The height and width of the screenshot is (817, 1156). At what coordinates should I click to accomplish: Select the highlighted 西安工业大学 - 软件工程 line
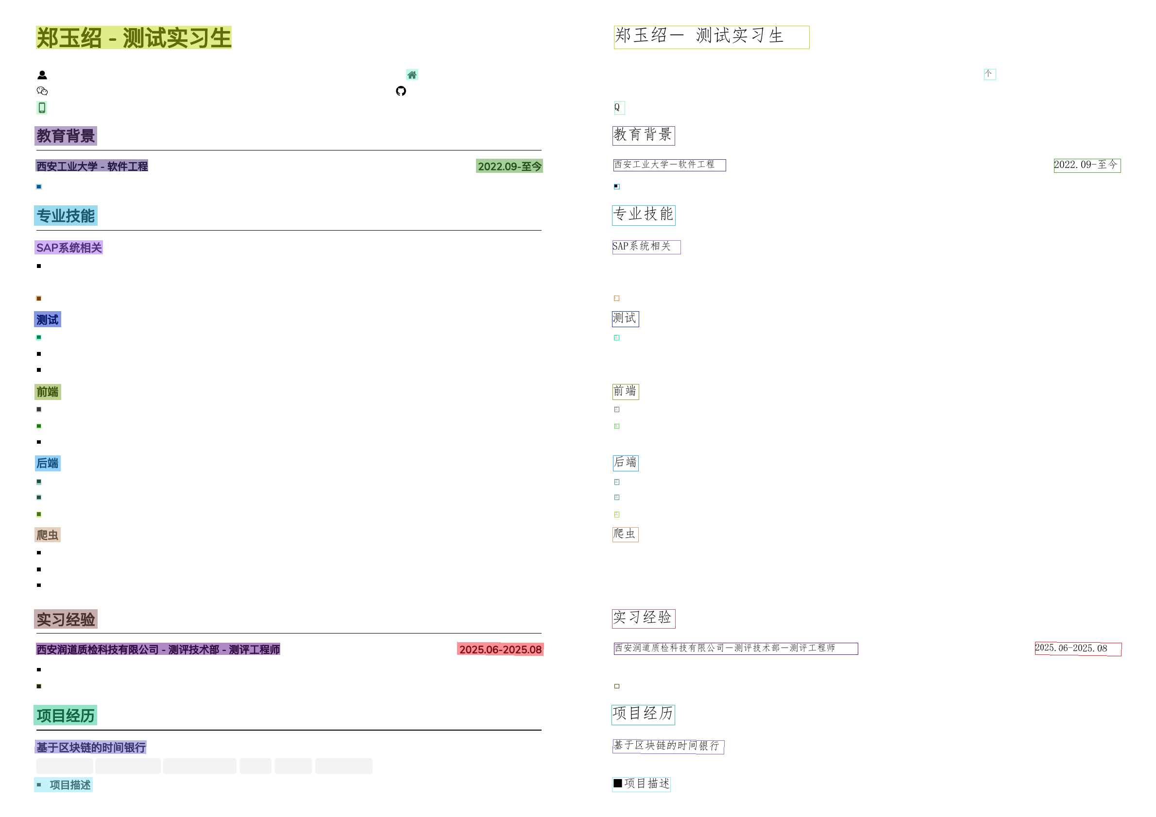tap(92, 166)
